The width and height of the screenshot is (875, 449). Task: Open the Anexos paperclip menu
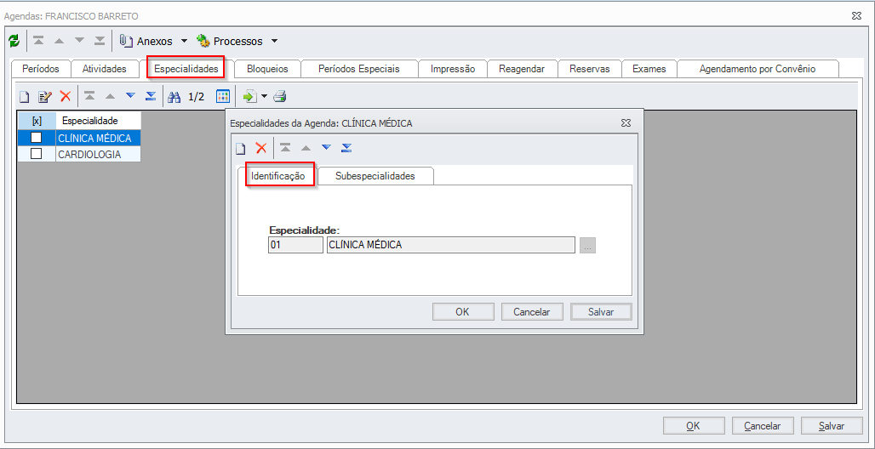click(x=146, y=42)
